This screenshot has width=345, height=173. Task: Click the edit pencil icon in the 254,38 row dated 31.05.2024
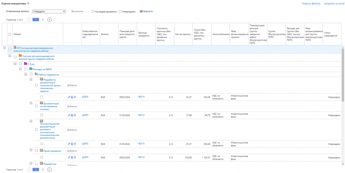[x=69, y=144]
